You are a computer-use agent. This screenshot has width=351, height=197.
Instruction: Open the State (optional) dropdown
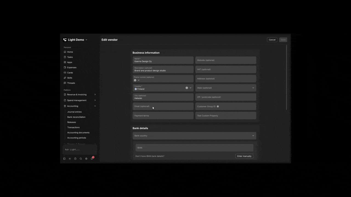(226, 88)
